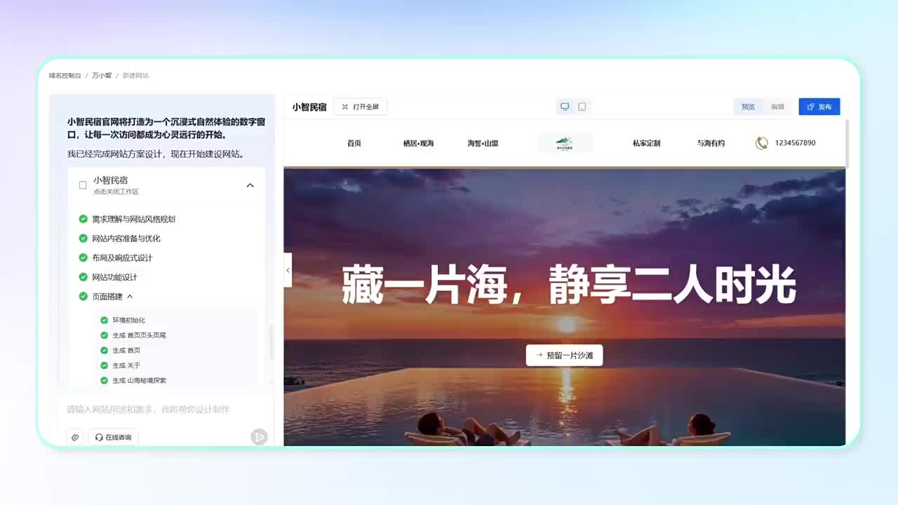This screenshot has width=898, height=505.
Task: Switch to mobile preview mode icon
Action: click(582, 107)
